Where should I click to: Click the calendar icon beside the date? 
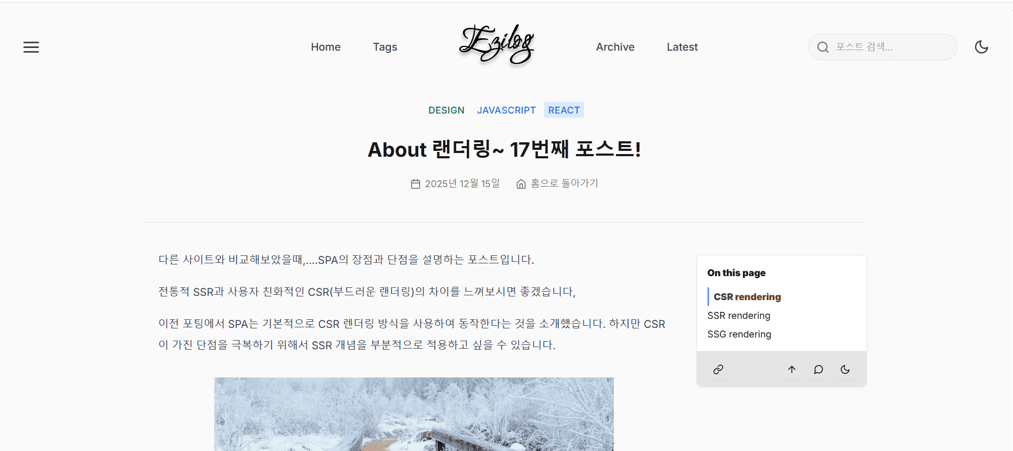pyautogui.click(x=416, y=184)
